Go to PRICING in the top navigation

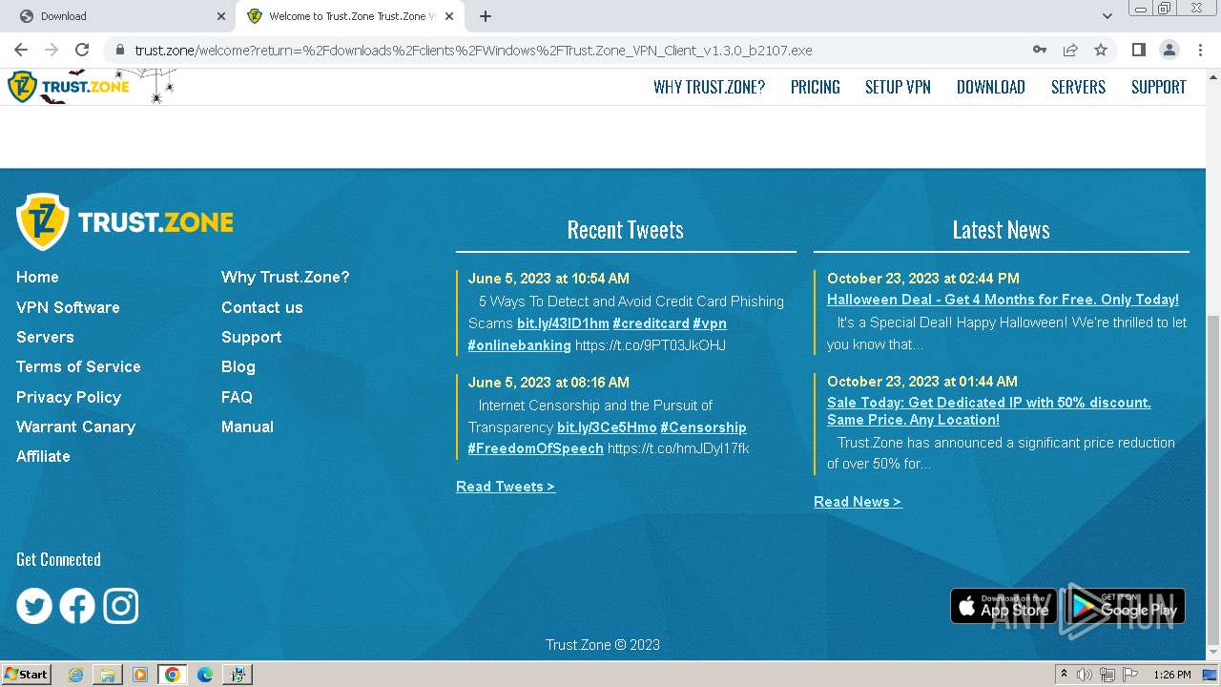click(816, 87)
